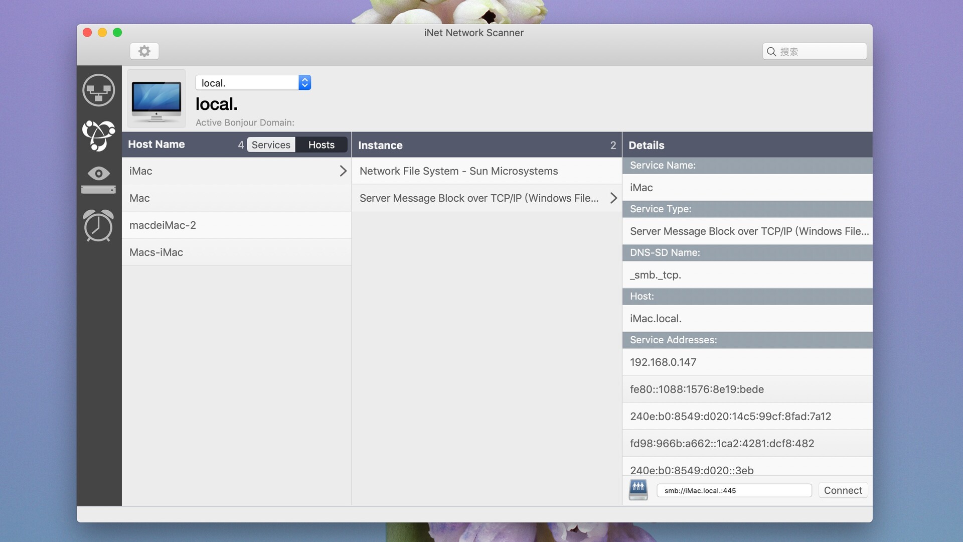Open the Wake on LAN alarm clock icon
Viewport: 963px width, 542px height.
click(x=98, y=226)
